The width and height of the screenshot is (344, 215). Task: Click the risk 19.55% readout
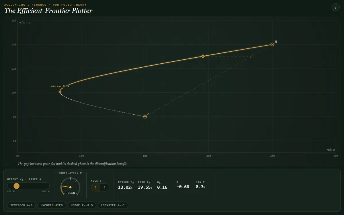pos(145,187)
